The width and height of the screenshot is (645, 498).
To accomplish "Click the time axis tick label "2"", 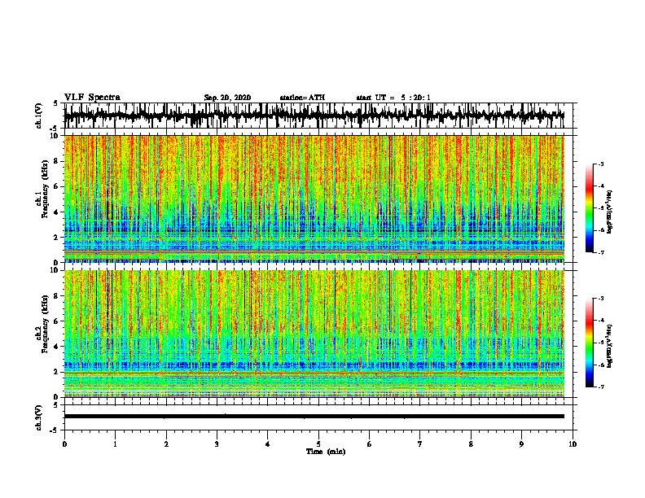I will [x=166, y=444].
